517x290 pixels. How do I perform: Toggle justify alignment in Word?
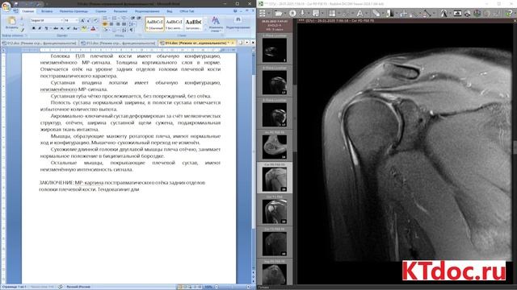[x=124, y=24]
